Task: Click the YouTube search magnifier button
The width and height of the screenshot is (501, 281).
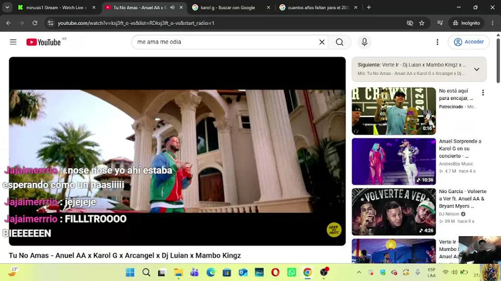Action: [340, 42]
